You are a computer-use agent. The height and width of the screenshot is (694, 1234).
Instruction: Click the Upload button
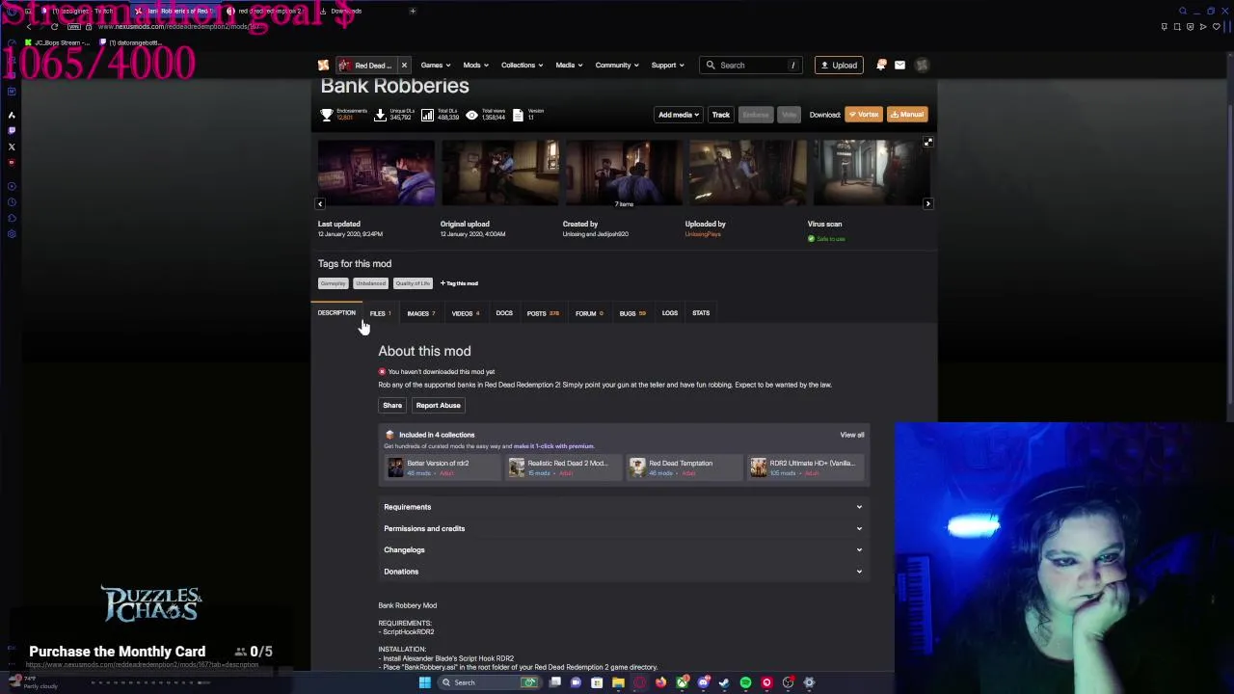coord(839,65)
